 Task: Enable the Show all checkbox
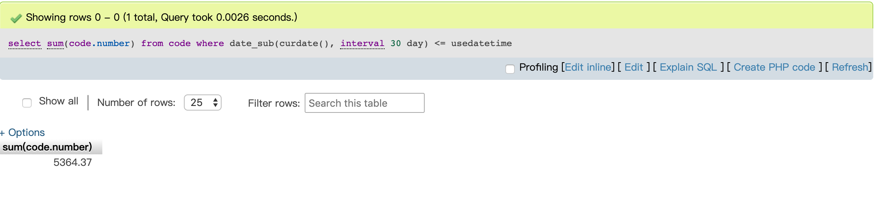point(27,103)
